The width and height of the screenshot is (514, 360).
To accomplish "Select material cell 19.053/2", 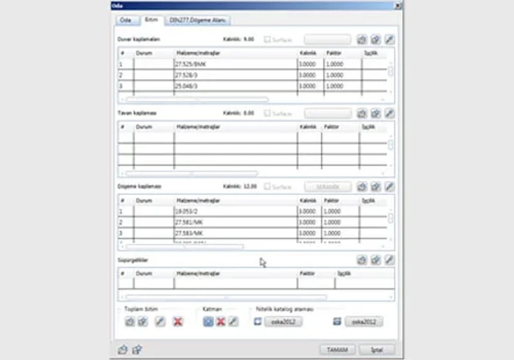I will [235, 212].
